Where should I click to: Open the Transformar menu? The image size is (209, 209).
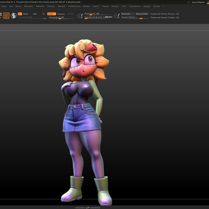click(134, 6)
